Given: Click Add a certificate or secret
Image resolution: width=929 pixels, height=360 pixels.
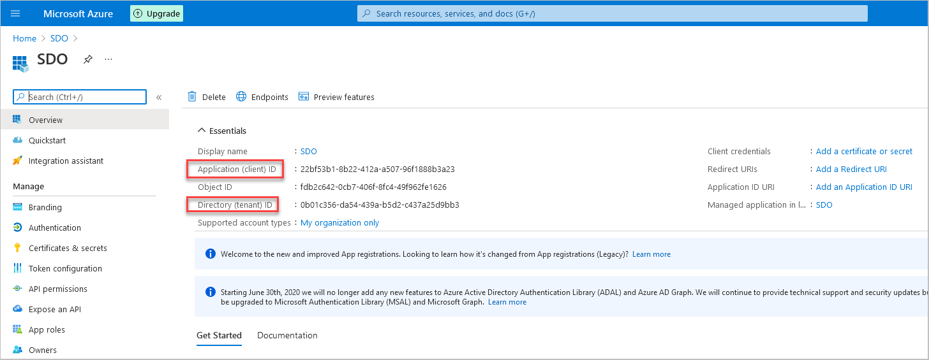Looking at the screenshot, I should point(864,151).
